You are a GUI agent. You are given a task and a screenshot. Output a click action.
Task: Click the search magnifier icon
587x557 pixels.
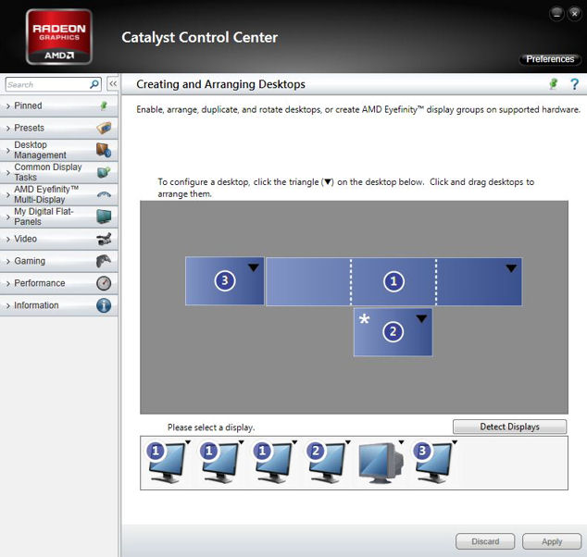tap(94, 84)
